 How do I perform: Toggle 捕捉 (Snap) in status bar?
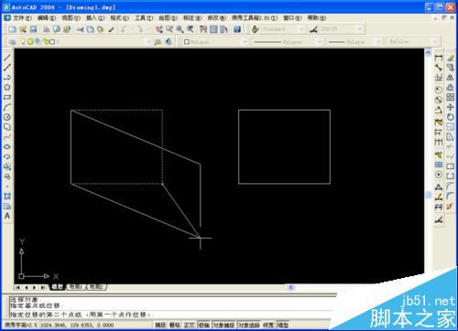tap(160, 325)
